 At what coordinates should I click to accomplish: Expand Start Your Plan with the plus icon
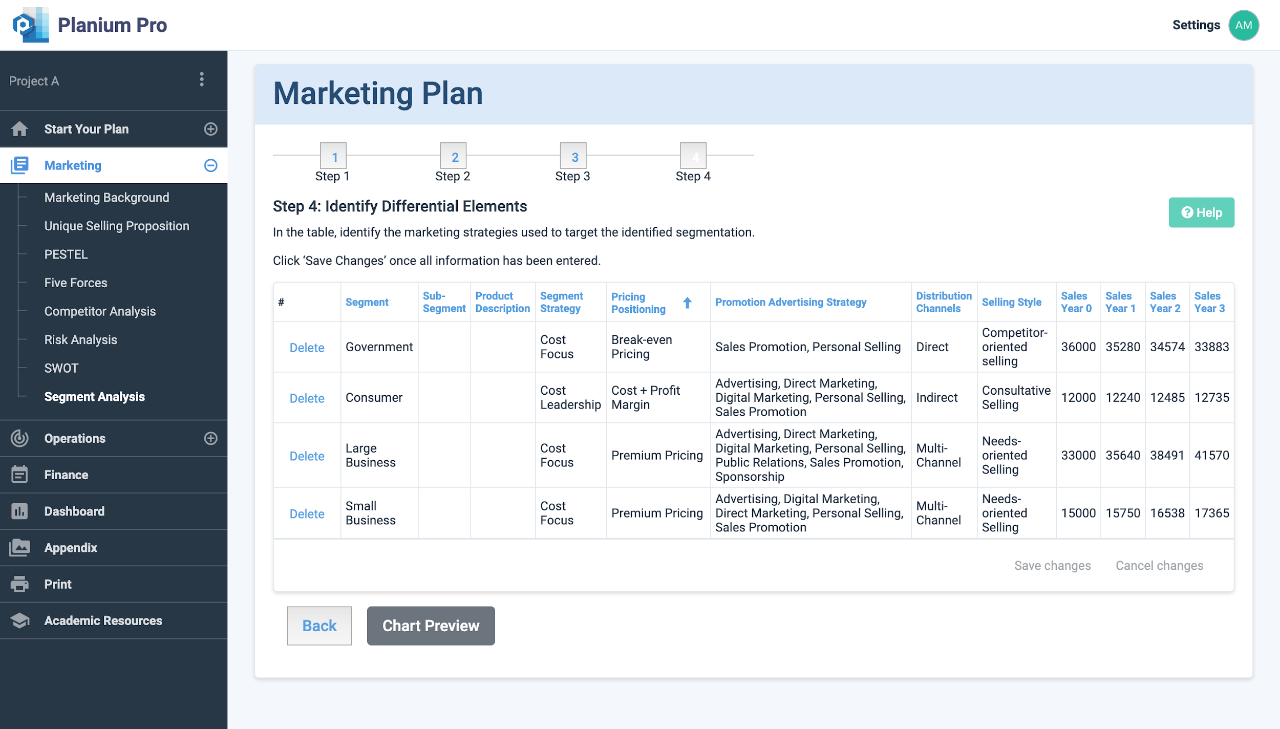[210, 129]
